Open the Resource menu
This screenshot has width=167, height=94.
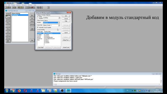click(x=24, y=5)
